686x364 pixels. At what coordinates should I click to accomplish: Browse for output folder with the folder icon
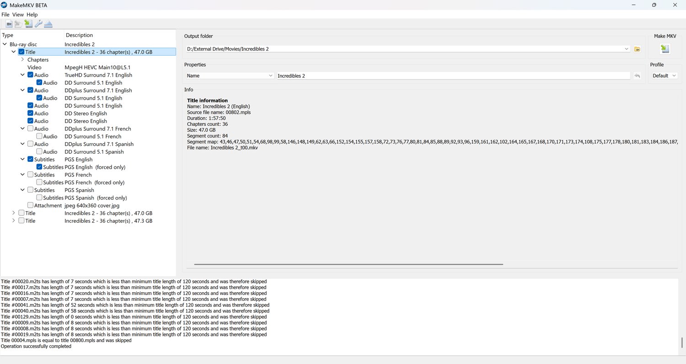pyautogui.click(x=637, y=49)
